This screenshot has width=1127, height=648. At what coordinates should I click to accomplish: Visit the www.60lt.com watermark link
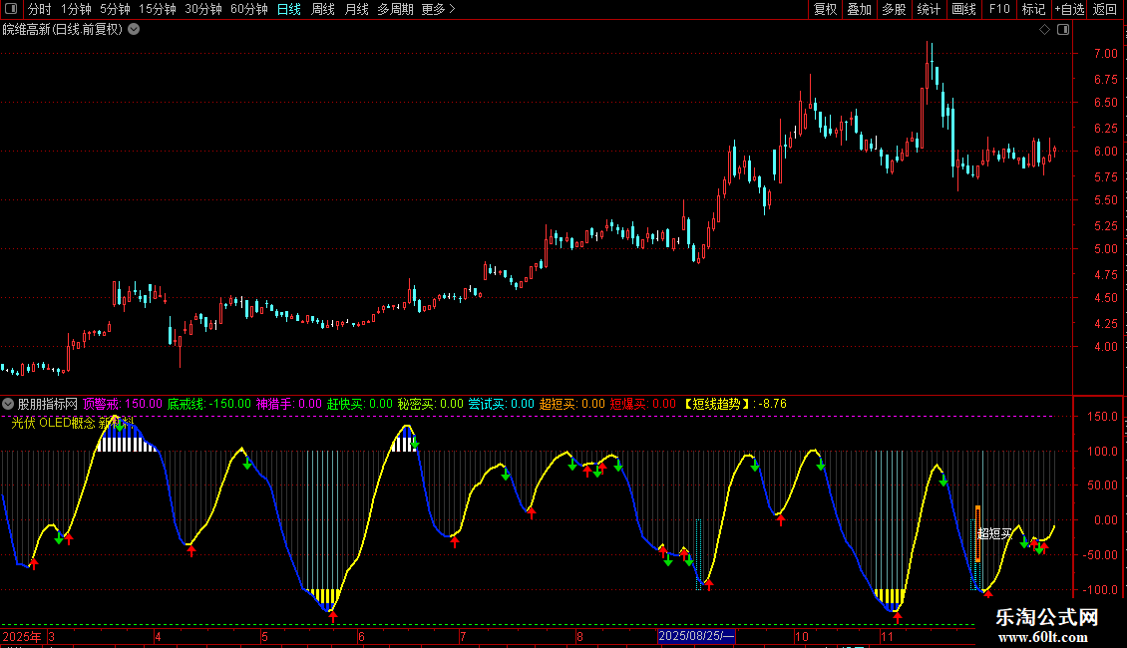tap(1047, 637)
